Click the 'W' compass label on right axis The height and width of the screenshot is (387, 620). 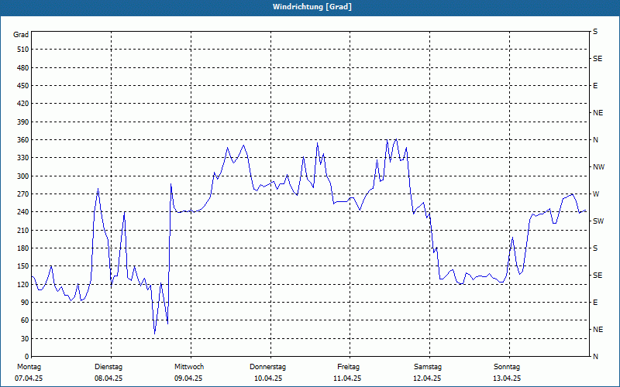596,194
